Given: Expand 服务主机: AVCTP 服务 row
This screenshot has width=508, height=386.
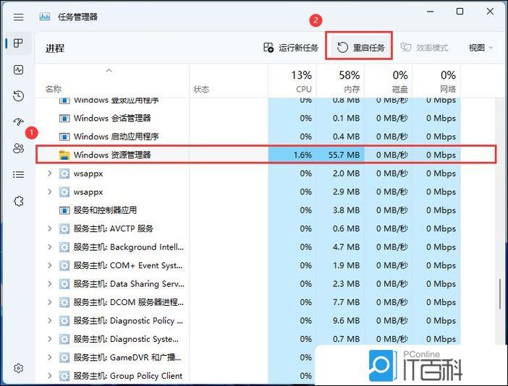Looking at the screenshot, I should pos(49,228).
